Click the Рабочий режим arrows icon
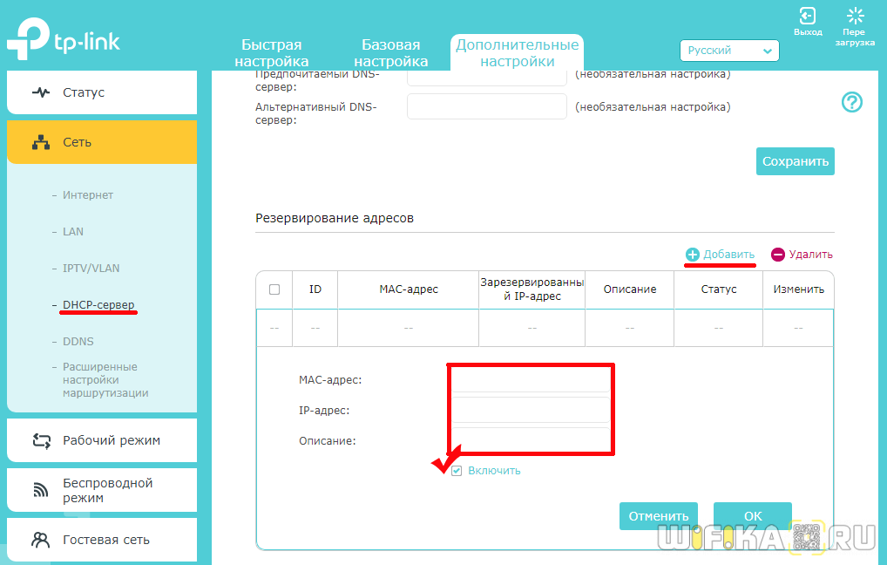The height and width of the screenshot is (565, 887). pyautogui.click(x=41, y=440)
